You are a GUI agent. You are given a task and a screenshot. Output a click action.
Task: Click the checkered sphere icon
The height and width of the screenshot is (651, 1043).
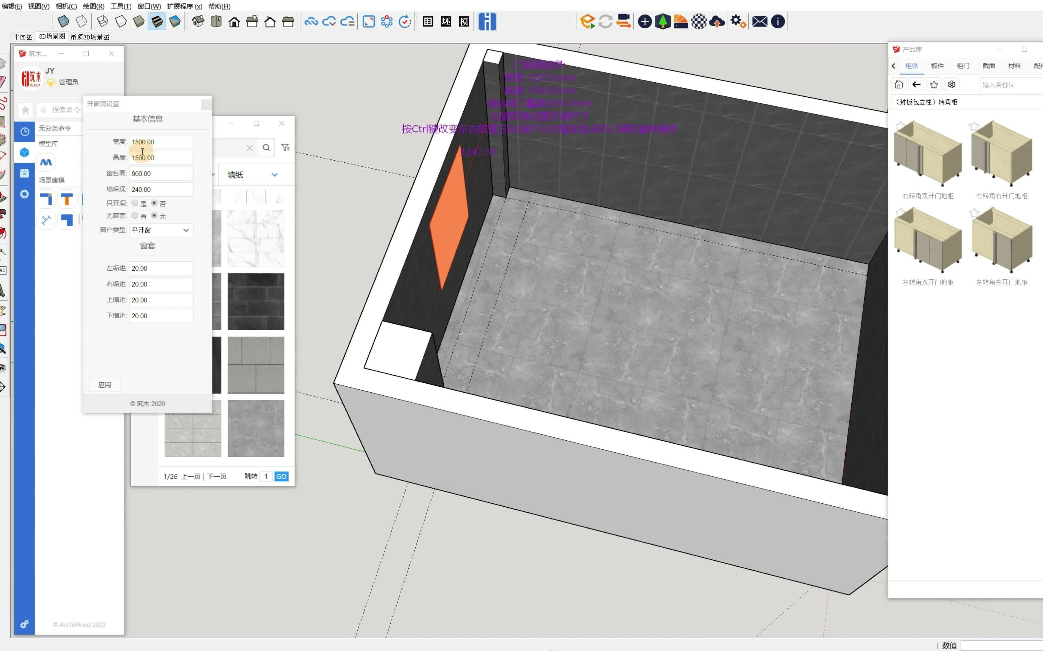click(x=699, y=21)
